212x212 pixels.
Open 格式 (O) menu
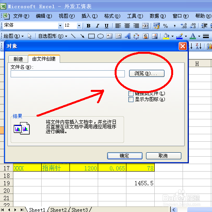click(112, 16)
